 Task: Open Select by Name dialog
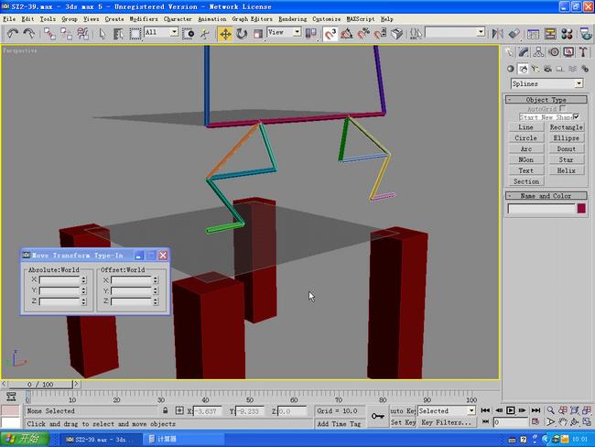click(x=118, y=34)
